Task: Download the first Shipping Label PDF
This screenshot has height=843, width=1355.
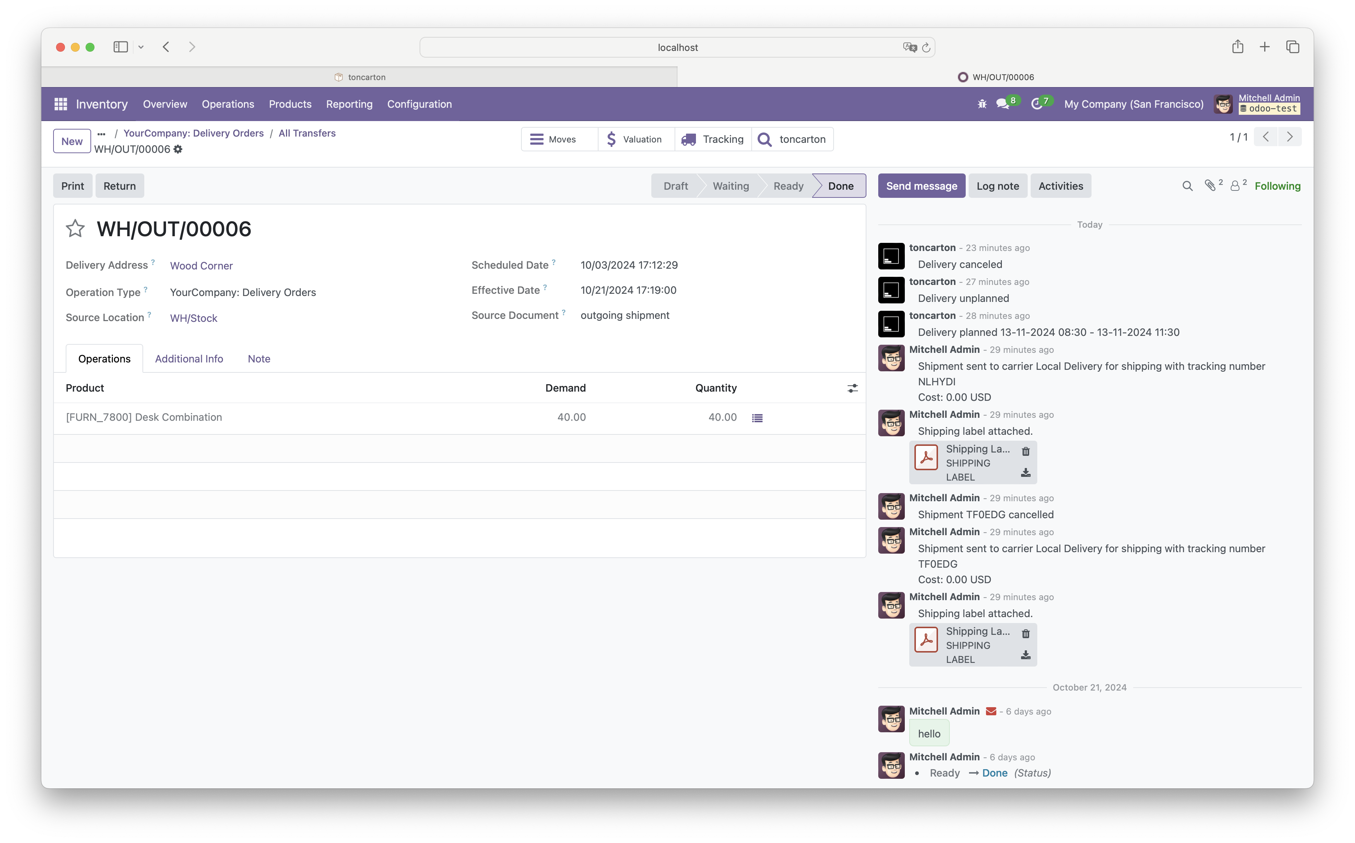Action: 1025,473
